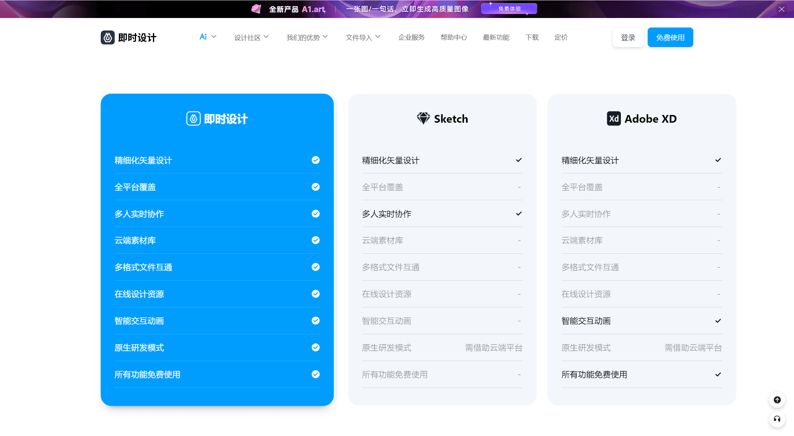
Task: Click 在线设计资源 text in 即时设计 card
Action: 139,294
